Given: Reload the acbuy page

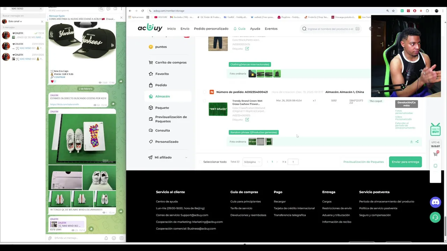Looking at the screenshot, I should [x=142, y=11].
